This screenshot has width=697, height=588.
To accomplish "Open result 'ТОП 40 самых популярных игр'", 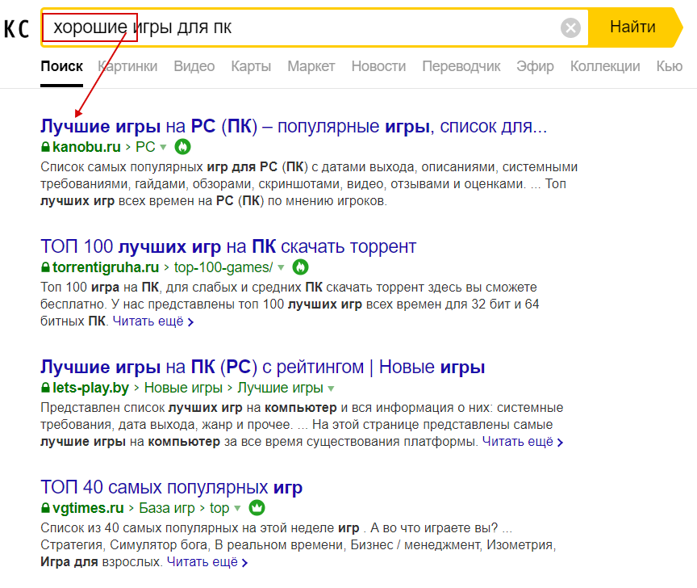I will pyautogui.click(x=172, y=487).
